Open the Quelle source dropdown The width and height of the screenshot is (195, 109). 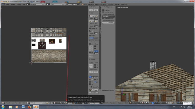pyautogui.click(x=96, y=19)
